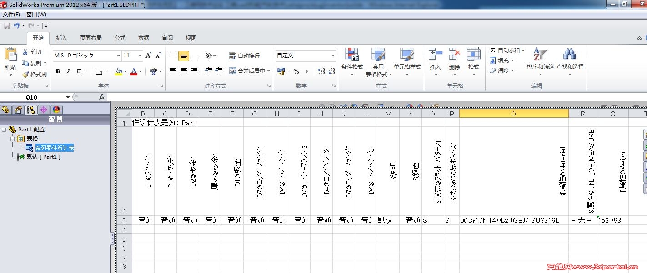Screen dimensions: 647x273
Task: Apply percent style to cell
Action: (x=296, y=71)
